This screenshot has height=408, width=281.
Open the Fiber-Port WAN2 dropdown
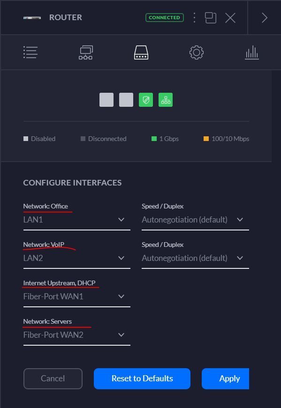point(76,335)
